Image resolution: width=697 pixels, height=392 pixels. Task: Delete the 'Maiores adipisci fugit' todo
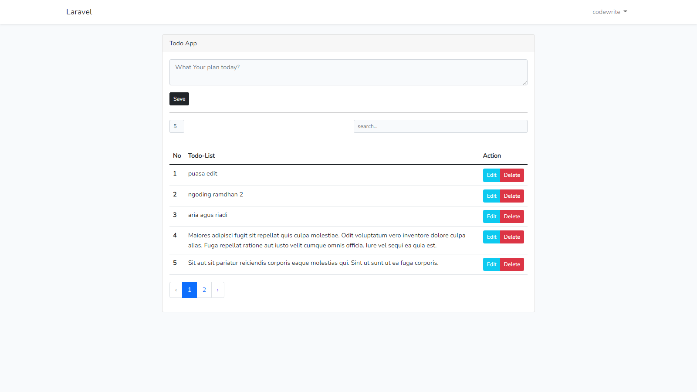511,237
